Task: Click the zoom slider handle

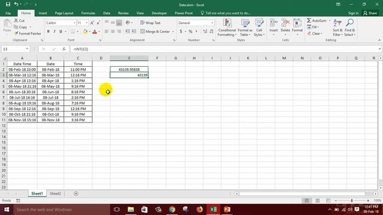Action: (352, 201)
